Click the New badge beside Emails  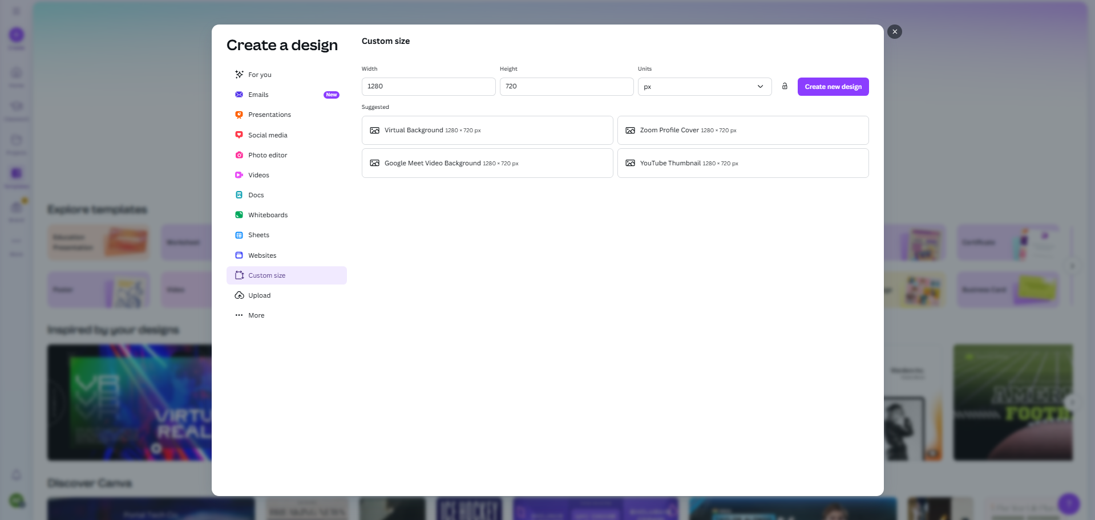click(332, 95)
